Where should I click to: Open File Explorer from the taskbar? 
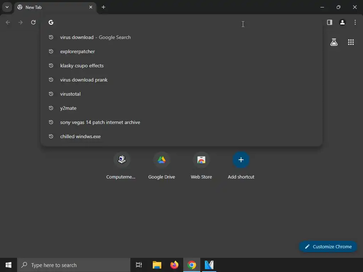pyautogui.click(x=157, y=265)
